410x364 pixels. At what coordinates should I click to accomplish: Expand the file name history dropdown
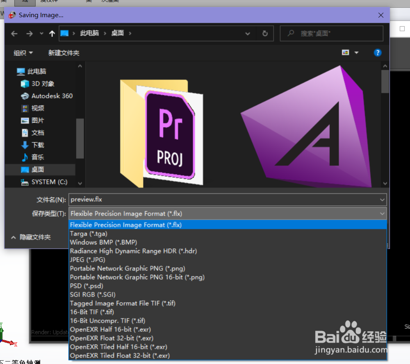point(382,200)
